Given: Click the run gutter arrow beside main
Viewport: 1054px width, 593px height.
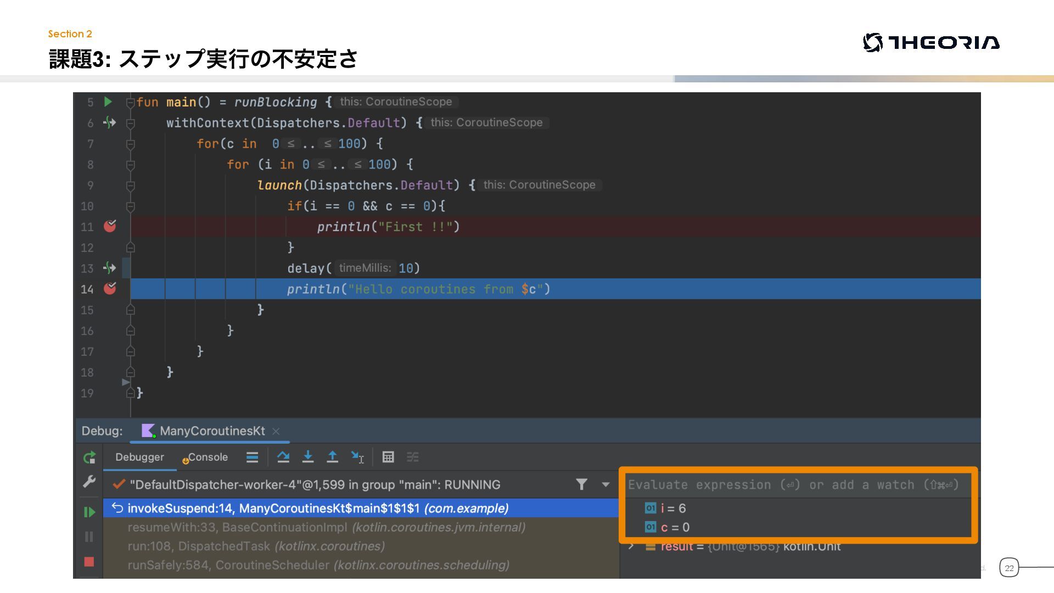Looking at the screenshot, I should [108, 102].
